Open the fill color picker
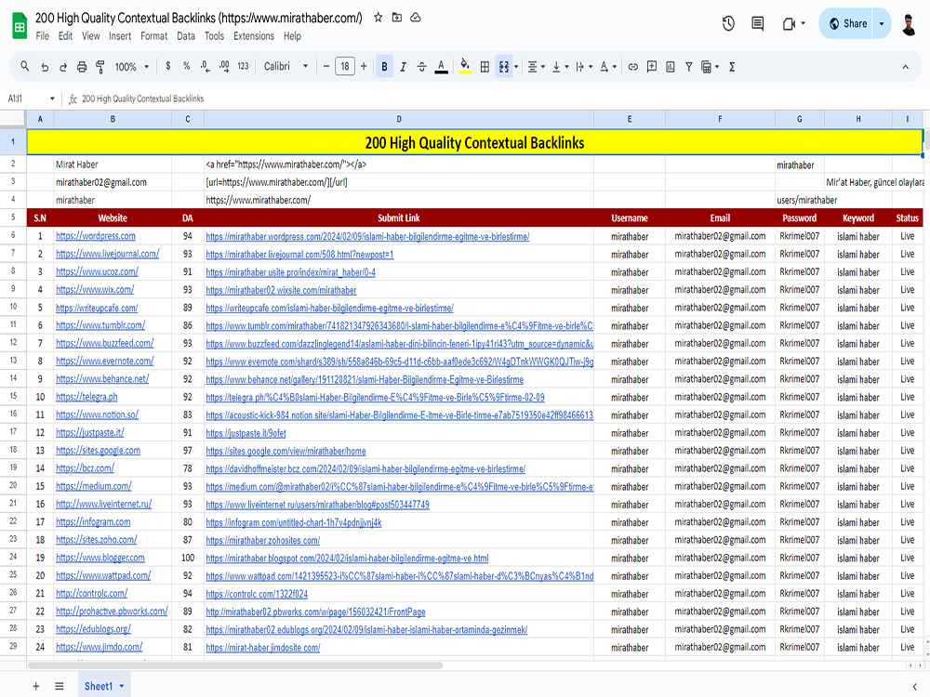The width and height of the screenshot is (930, 697). click(x=465, y=66)
